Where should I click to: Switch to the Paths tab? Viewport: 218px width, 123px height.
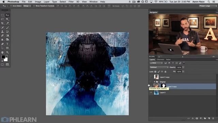pos(168,59)
